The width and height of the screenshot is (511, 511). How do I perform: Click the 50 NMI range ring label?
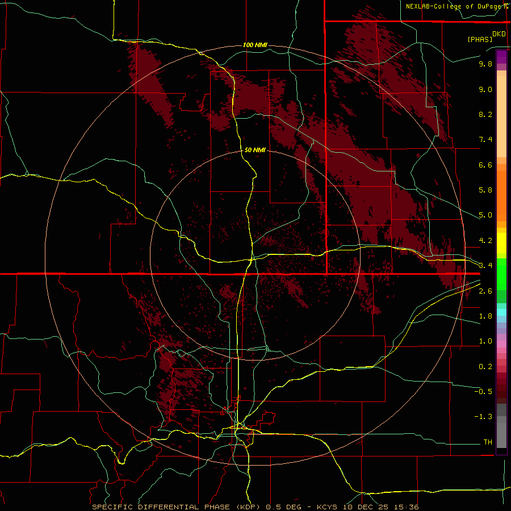coord(255,150)
